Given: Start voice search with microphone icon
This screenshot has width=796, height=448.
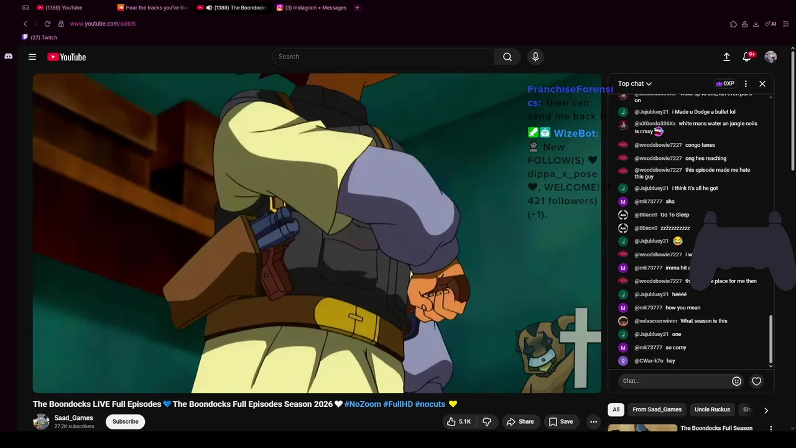Looking at the screenshot, I should point(535,57).
